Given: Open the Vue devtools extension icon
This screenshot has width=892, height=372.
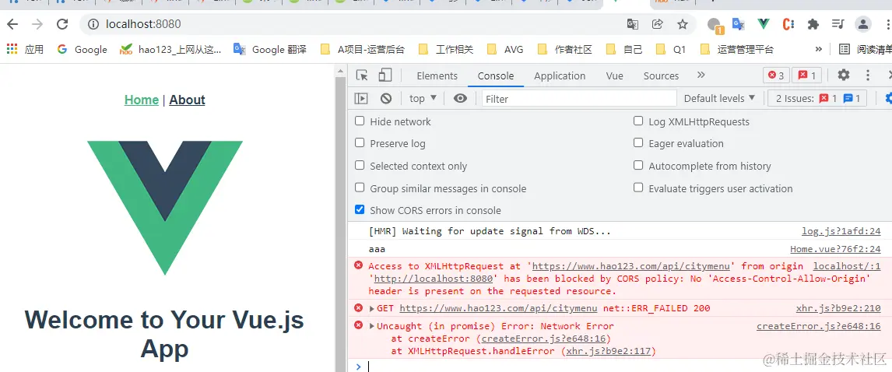Looking at the screenshot, I should 764,24.
